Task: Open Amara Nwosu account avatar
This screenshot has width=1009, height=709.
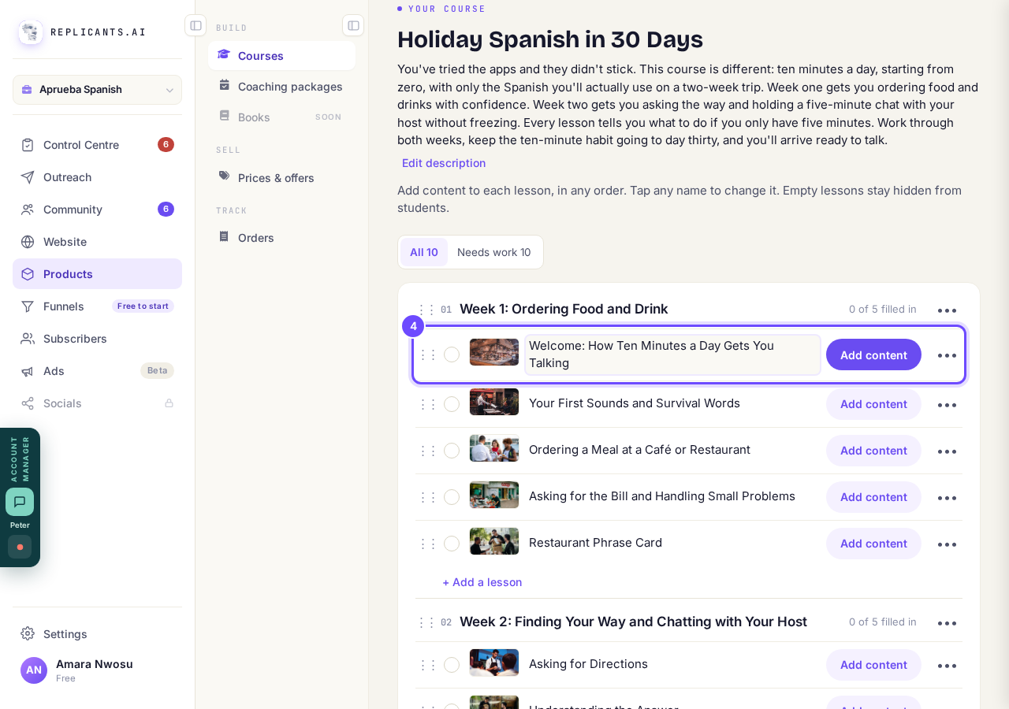Action: (x=34, y=670)
